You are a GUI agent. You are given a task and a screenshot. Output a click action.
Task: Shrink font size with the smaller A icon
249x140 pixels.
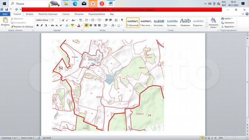click(67, 20)
